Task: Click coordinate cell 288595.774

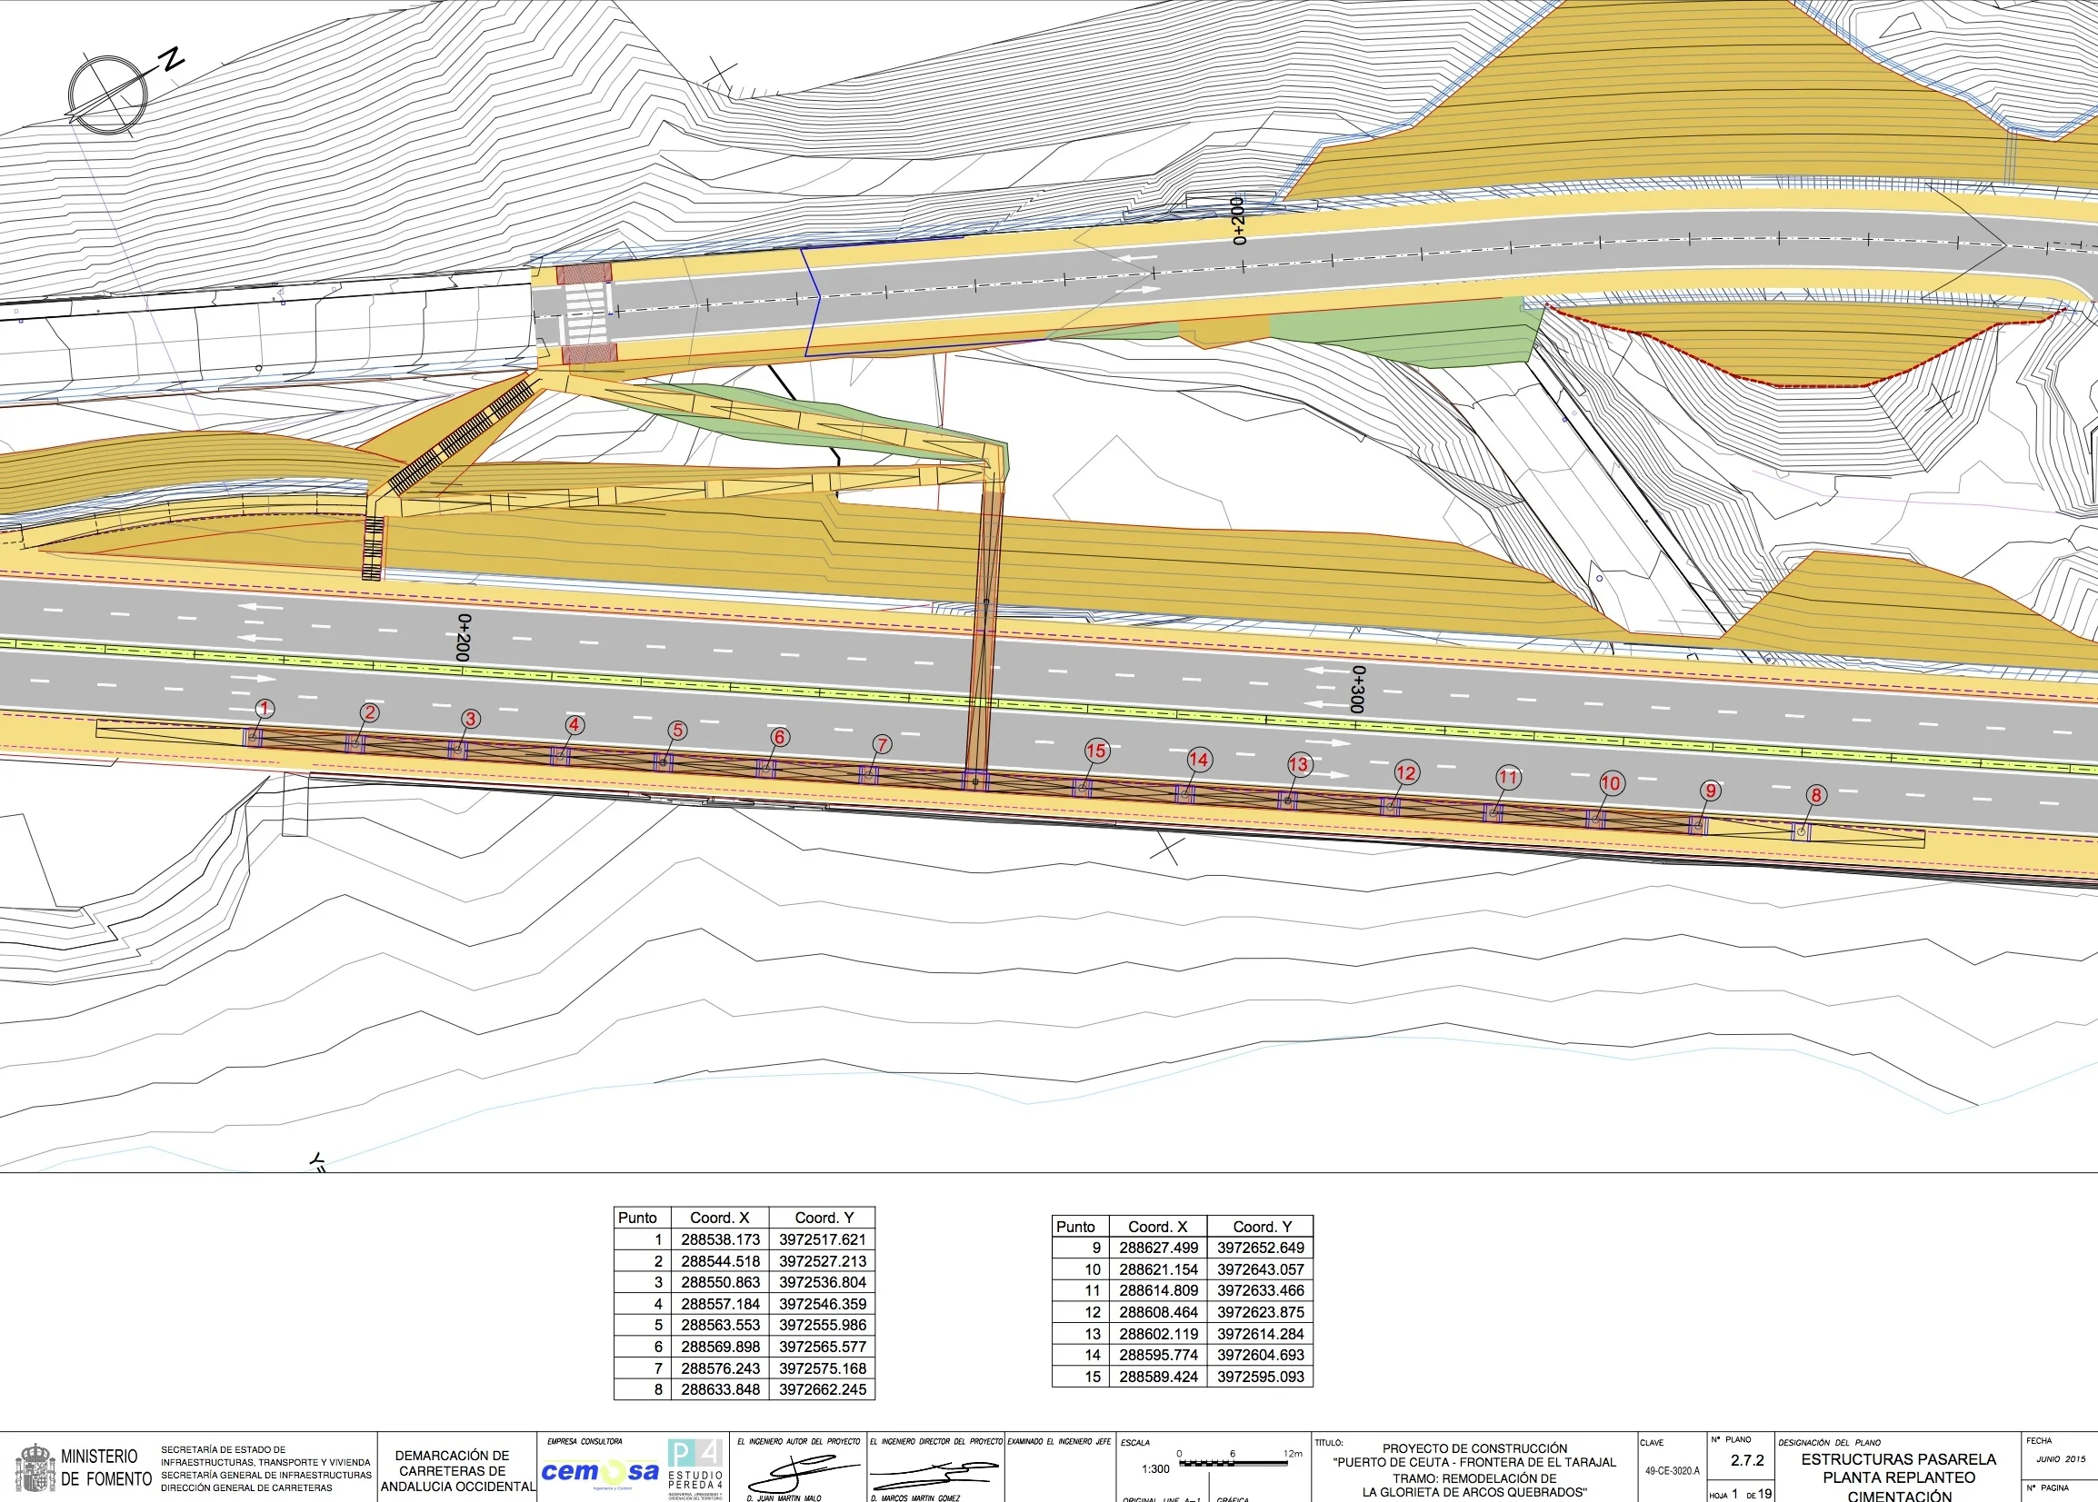Action: tap(1158, 1355)
